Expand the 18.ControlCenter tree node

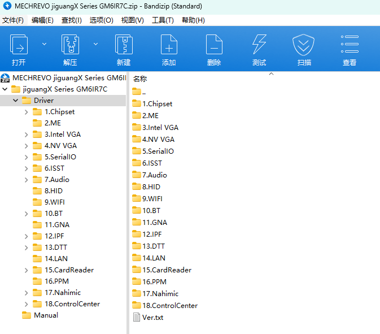(x=26, y=304)
